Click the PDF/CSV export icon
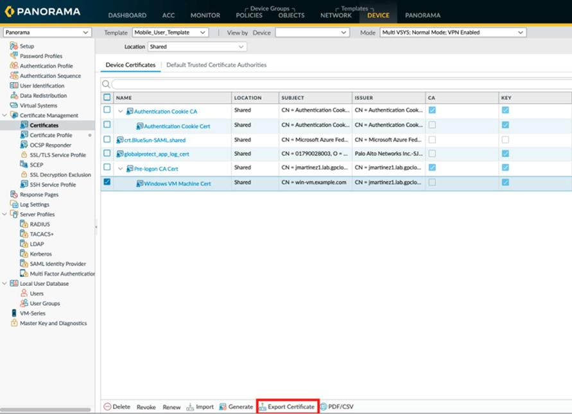Viewport: 572px width, 414px height. click(x=324, y=407)
